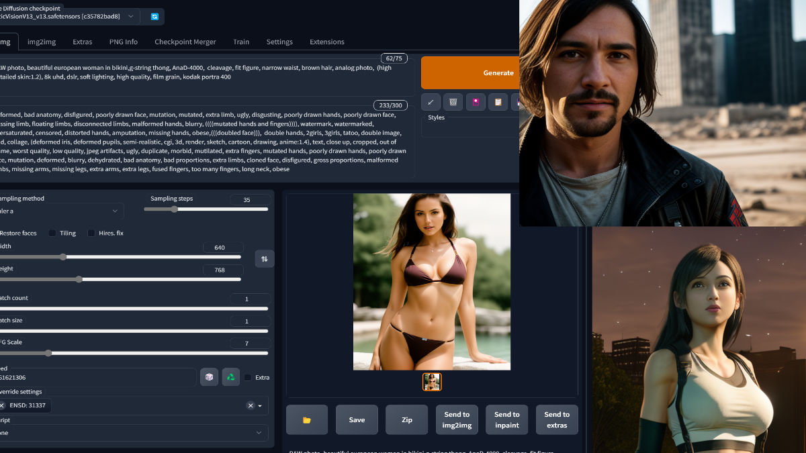Enable the Tiling checkbox
This screenshot has height=453, width=806.
pyautogui.click(x=52, y=233)
